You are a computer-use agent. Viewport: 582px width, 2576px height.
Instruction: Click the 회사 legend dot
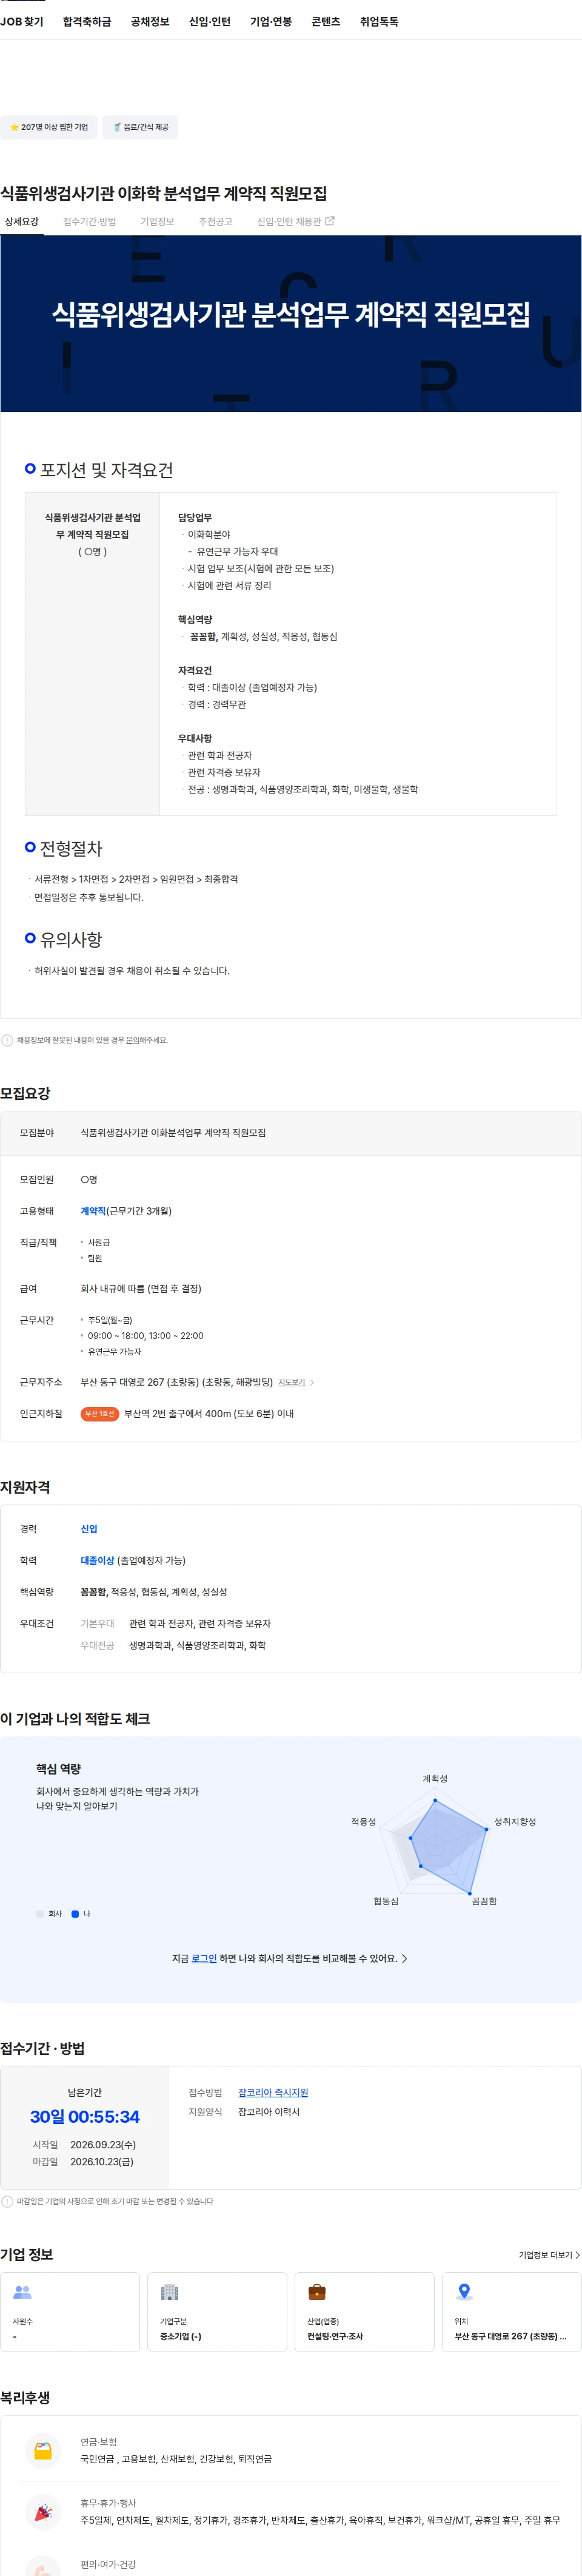[40, 1913]
